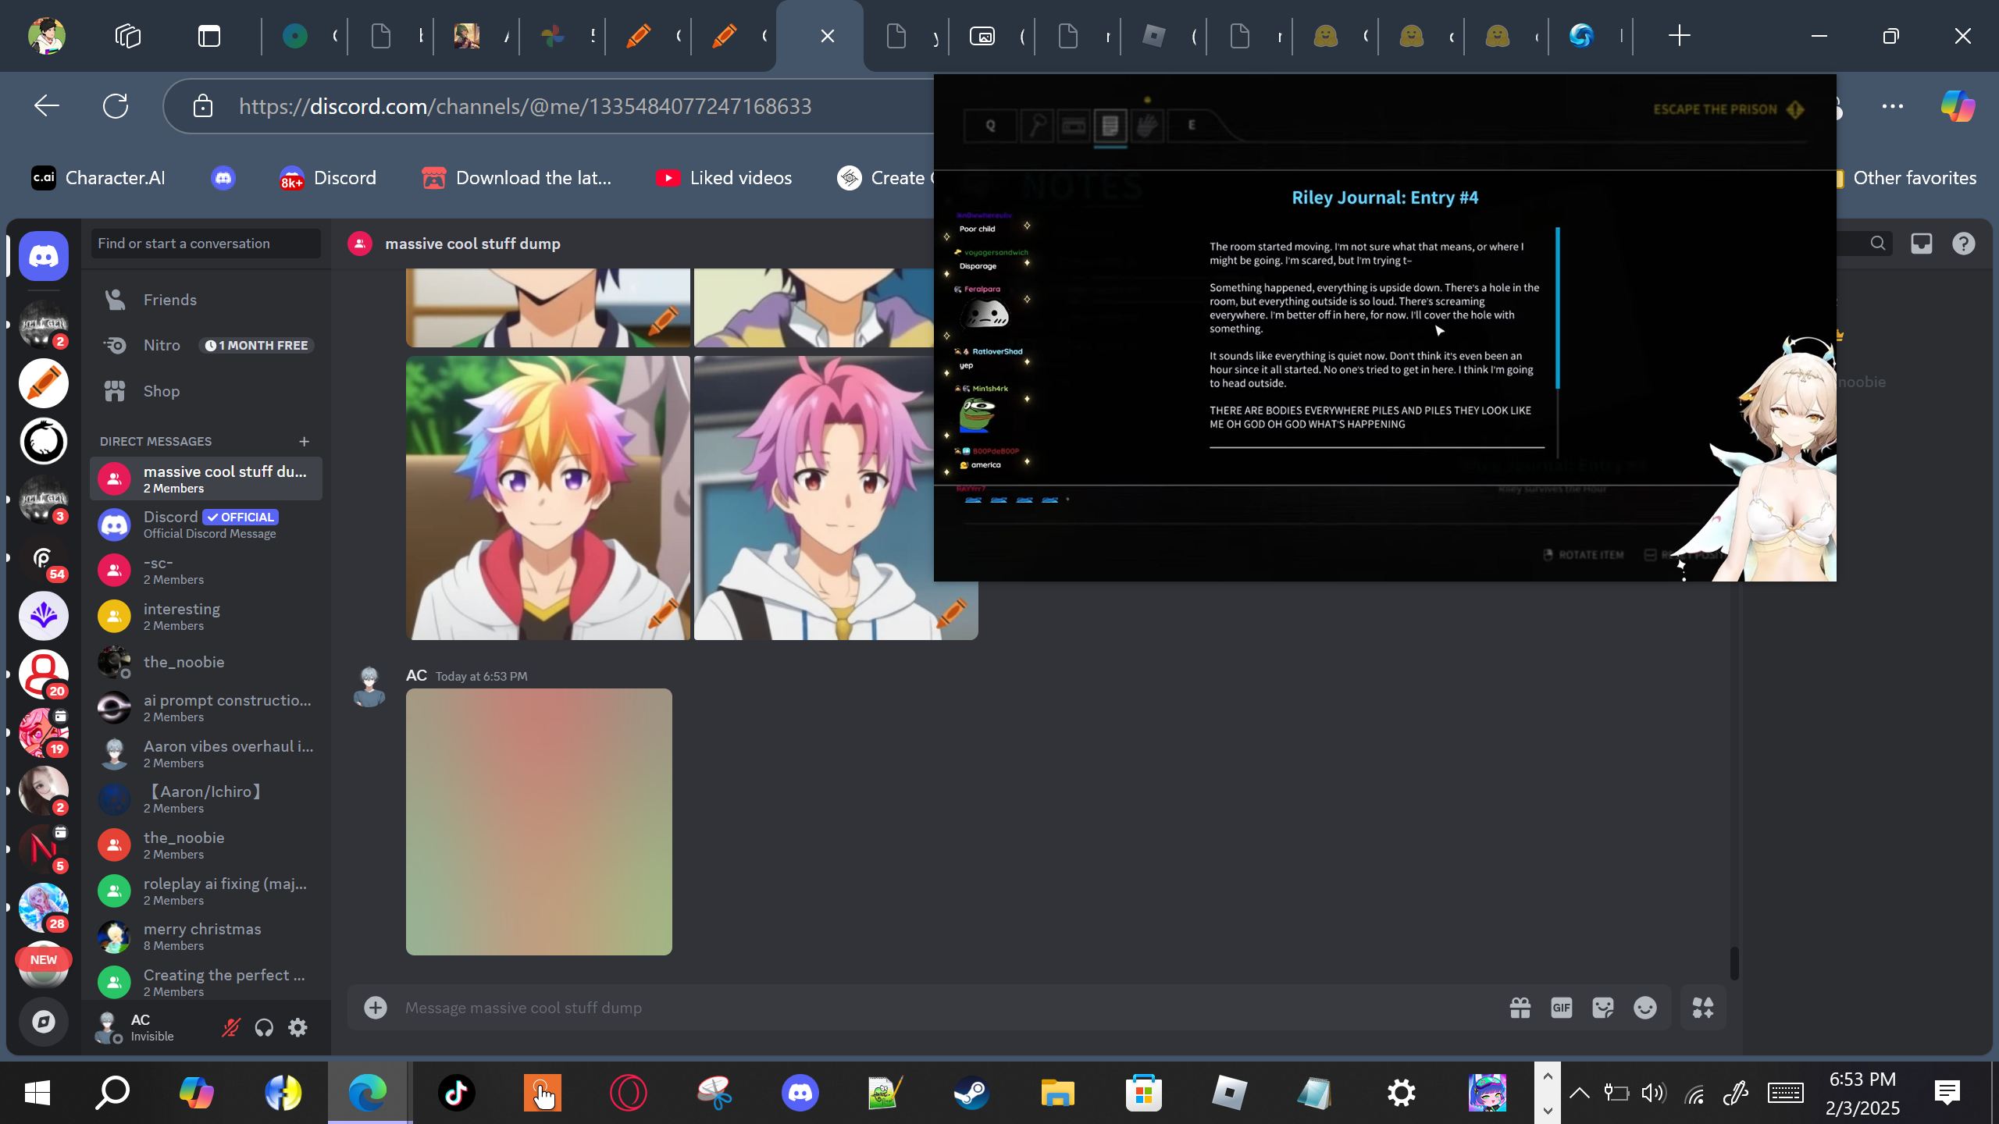
Task: Open 'Aaron vibes overhaul' group DM
Action: (x=206, y=753)
